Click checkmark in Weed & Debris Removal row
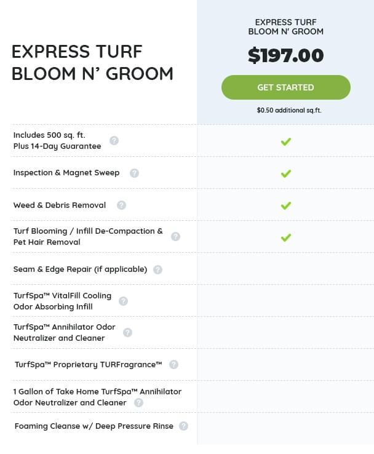Viewport: 374px width, 454px height. (x=285, y=205)
